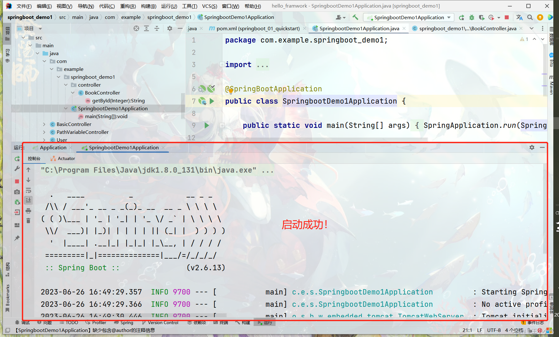Viewport: 559px width, 337px height.
Task: Select the 控制台 console tab
Action: click(x=34, y=158)
